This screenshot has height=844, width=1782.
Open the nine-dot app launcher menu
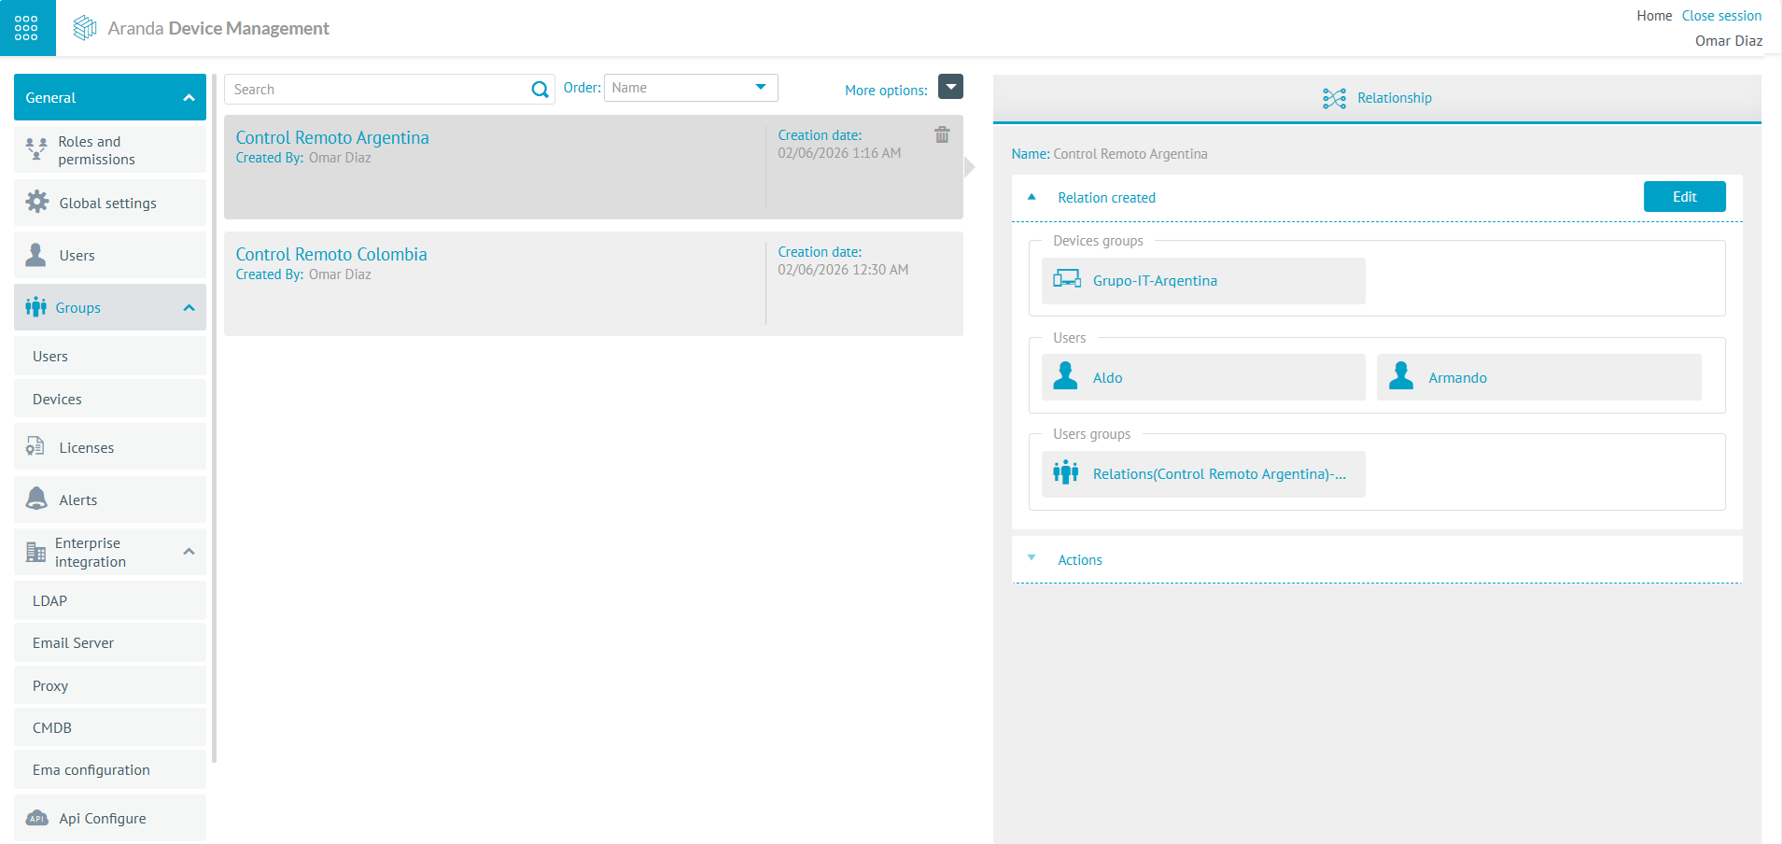tap(26, 28)
